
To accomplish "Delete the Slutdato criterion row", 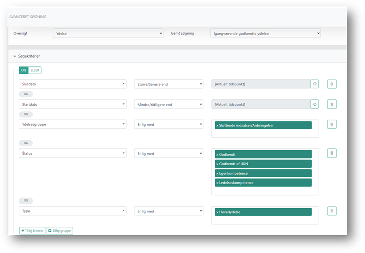I will point(332,84).
